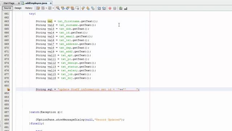Click Find Previous Occurrence icon

coord(63,8)
